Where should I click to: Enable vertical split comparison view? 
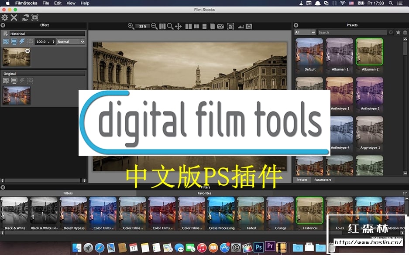click(197, 26)
